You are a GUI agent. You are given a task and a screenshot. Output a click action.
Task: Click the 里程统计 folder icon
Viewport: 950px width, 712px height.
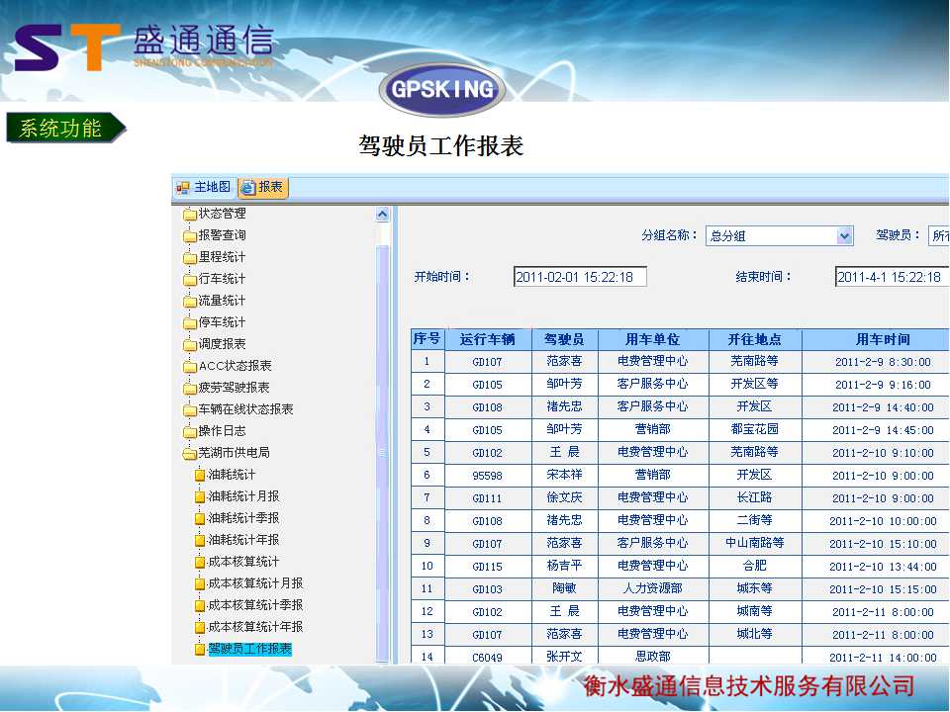click(190, 258)
